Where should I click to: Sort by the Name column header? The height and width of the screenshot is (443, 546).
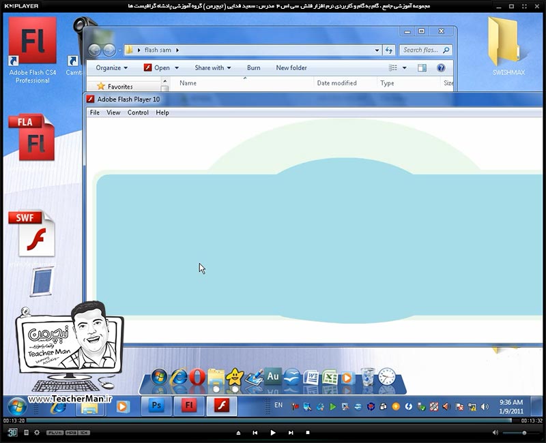pos(188,83)
